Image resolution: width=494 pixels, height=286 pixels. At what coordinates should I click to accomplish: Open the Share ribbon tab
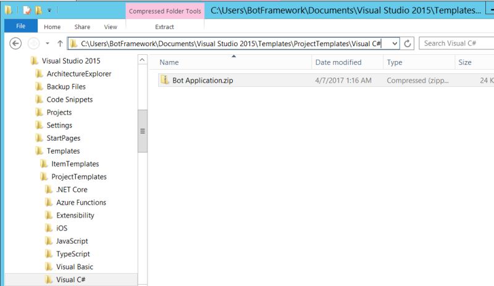click(x=82, y=27)
